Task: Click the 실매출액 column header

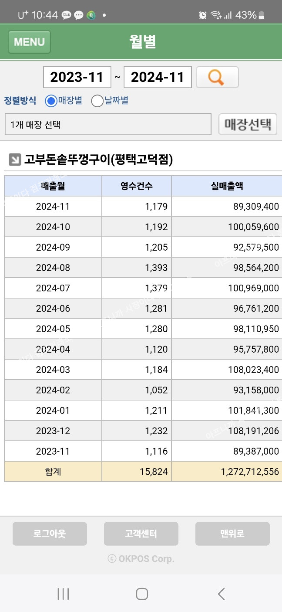Action: pos(226,186)
